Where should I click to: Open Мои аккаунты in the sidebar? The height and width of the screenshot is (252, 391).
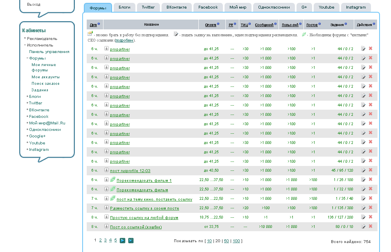click(x=45, y=77)
